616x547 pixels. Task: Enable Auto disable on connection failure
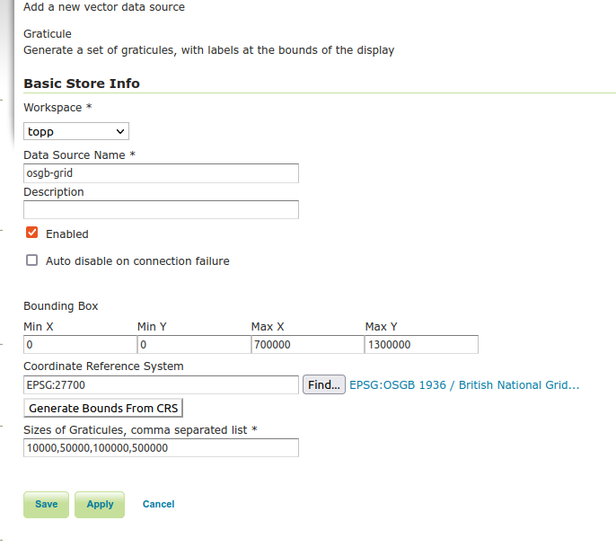click(x=32, y=260)
